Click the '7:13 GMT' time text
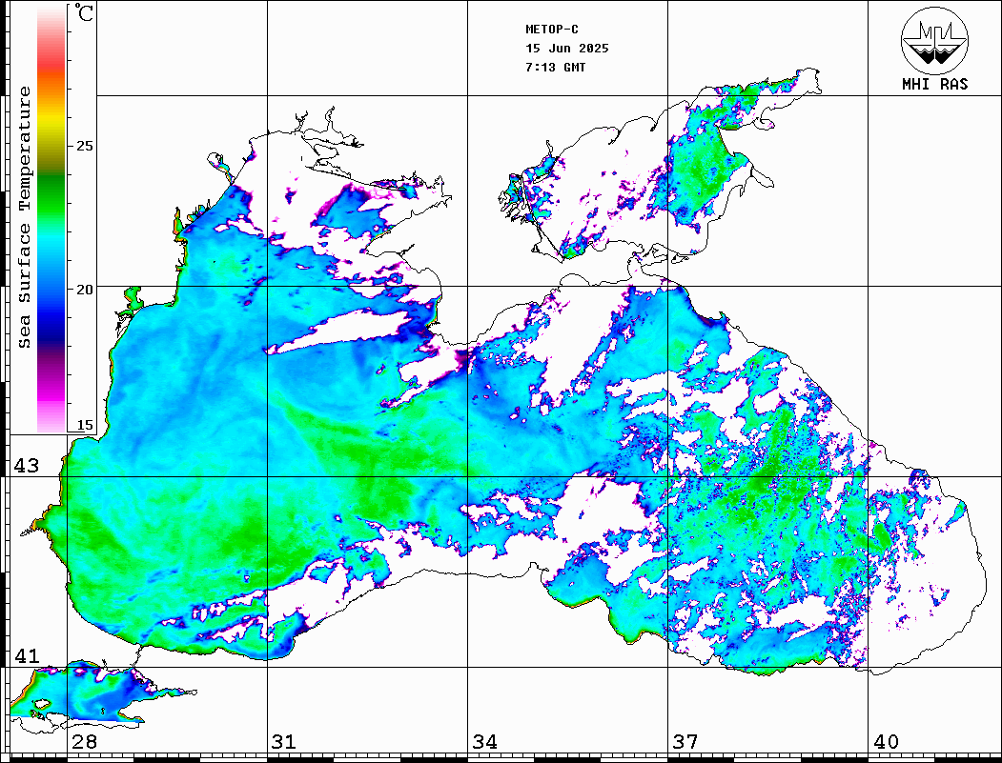This screenshot has height=763, width=1002. click(x=555, y=68)
